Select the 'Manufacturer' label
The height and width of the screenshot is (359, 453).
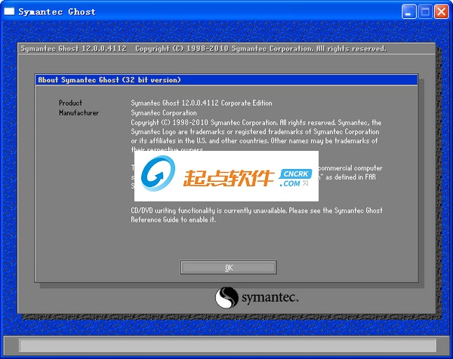pos(79,112)
